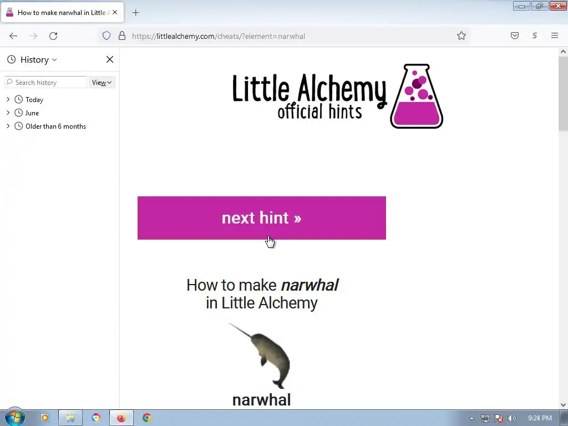Select the June history row
Viewport: 568px width, 426px height.
tap(60, 113)
